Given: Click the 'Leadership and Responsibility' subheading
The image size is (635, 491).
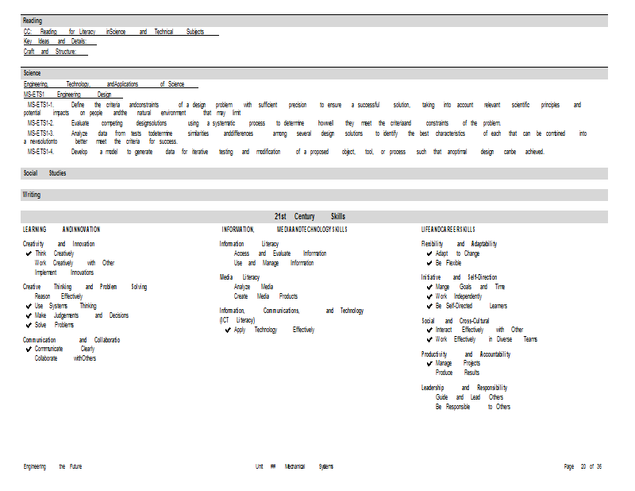Looking at the screenshot, I should (464, 388).
